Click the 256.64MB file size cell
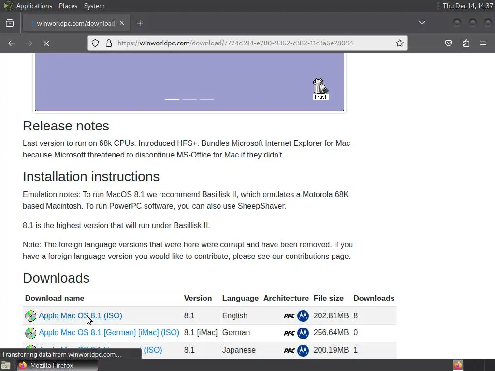 [x=331, y=332]
